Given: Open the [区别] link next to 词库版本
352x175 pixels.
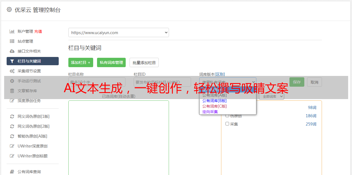Looking at the screenshot, I should pos(220,74).
